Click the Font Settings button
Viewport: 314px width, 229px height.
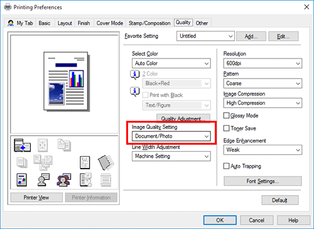coord(263,181)
